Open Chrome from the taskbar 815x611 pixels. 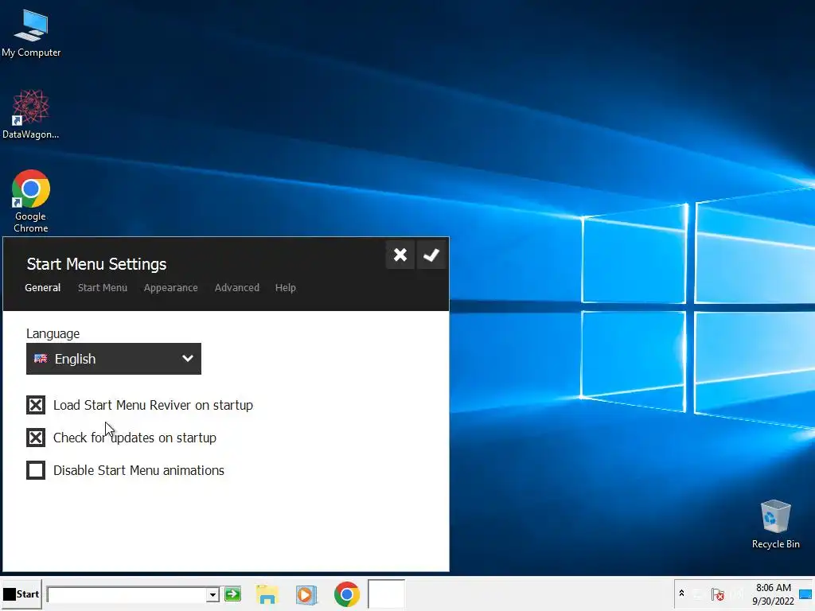347,595
